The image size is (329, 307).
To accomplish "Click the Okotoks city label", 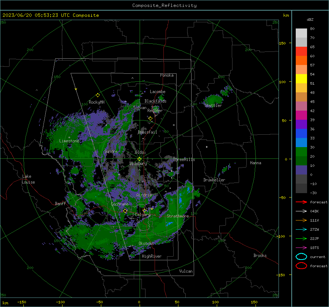I will (x=146, y=243).
